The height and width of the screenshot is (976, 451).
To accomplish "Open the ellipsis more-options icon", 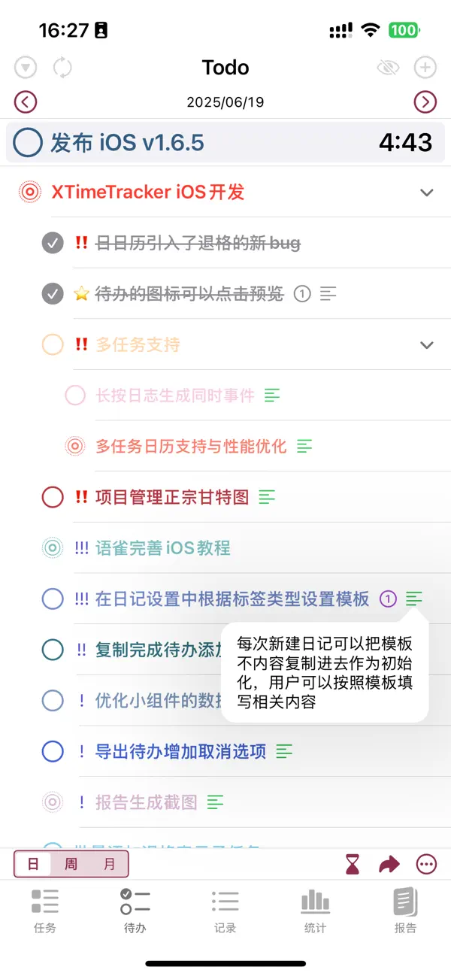I will coord(425,865).
